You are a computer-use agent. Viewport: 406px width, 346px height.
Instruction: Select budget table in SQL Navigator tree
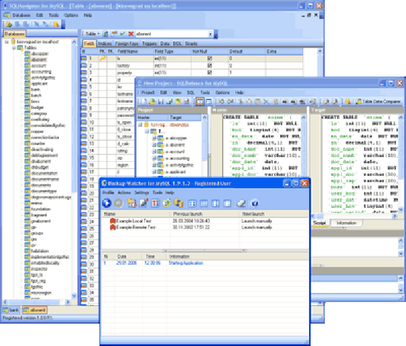[x=37, y=107]
